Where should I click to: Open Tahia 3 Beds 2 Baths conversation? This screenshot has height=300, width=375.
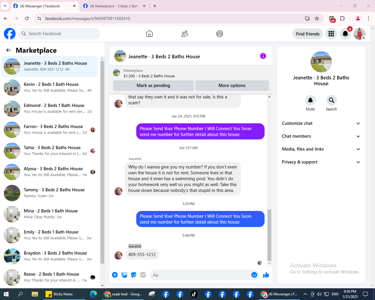coord(50,151)
